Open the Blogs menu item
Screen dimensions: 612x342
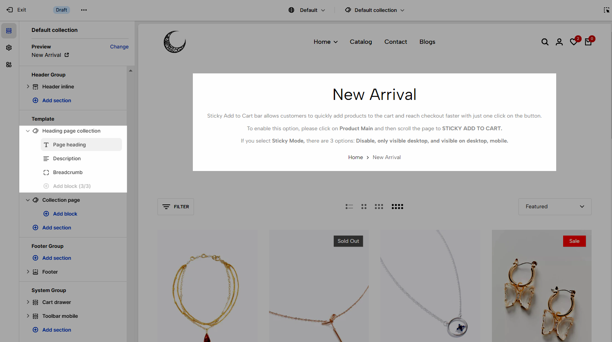(427, 42)
